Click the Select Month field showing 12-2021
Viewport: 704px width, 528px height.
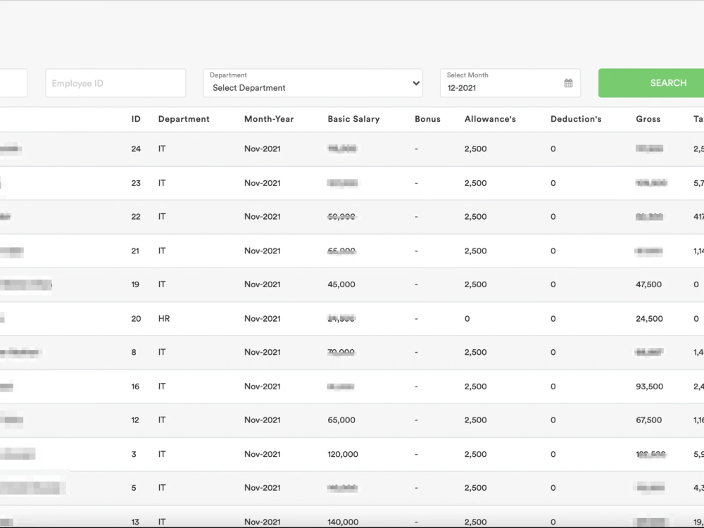click(510, 83)
